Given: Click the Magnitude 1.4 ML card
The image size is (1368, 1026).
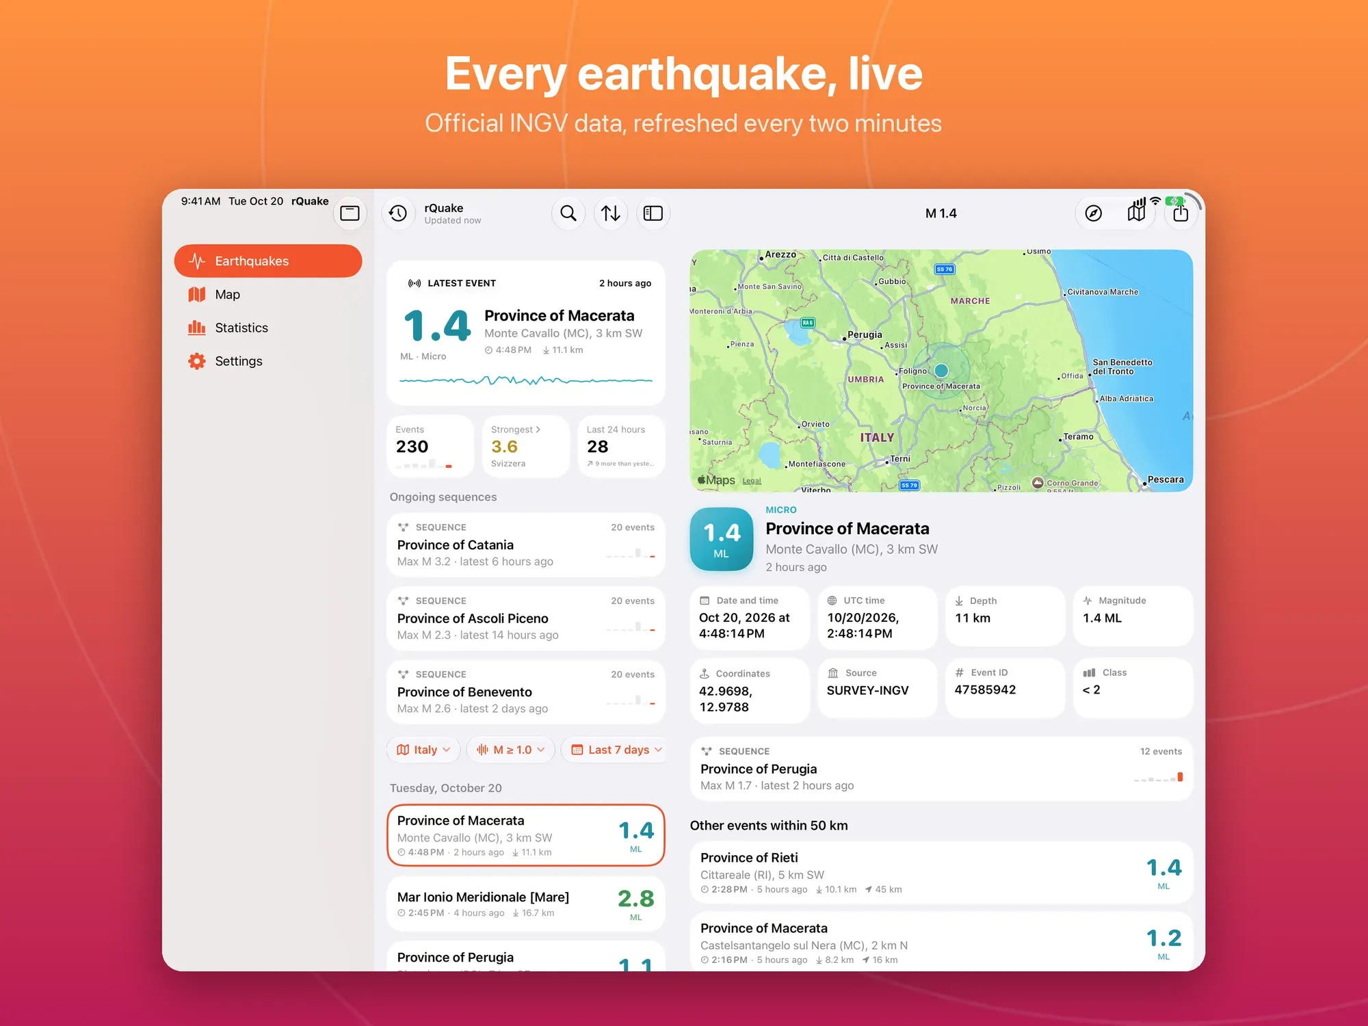Looking at the screenshot, I should (1133, 616).
